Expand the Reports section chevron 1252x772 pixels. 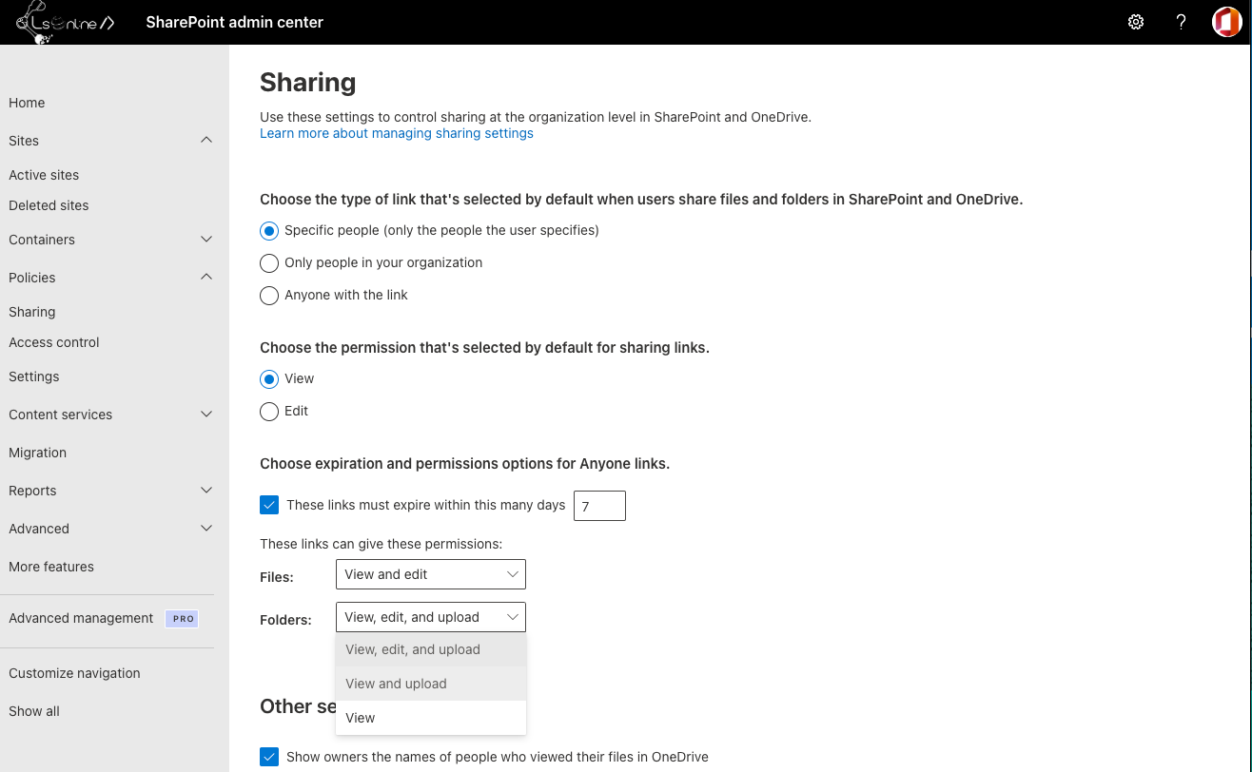pyautogui.click(x=206, y=491)
